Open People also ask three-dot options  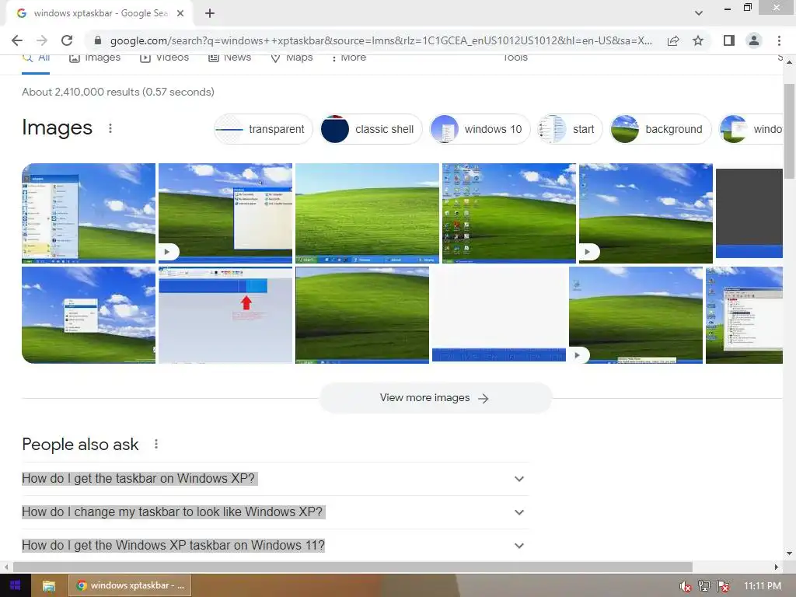click(x=156, y=444)
